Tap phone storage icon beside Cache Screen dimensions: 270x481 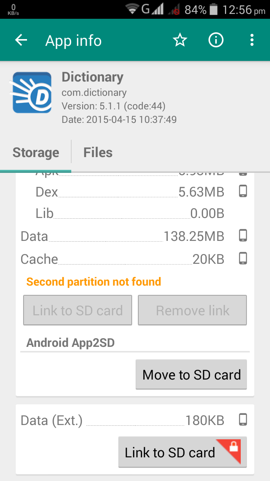pos(243,259)
